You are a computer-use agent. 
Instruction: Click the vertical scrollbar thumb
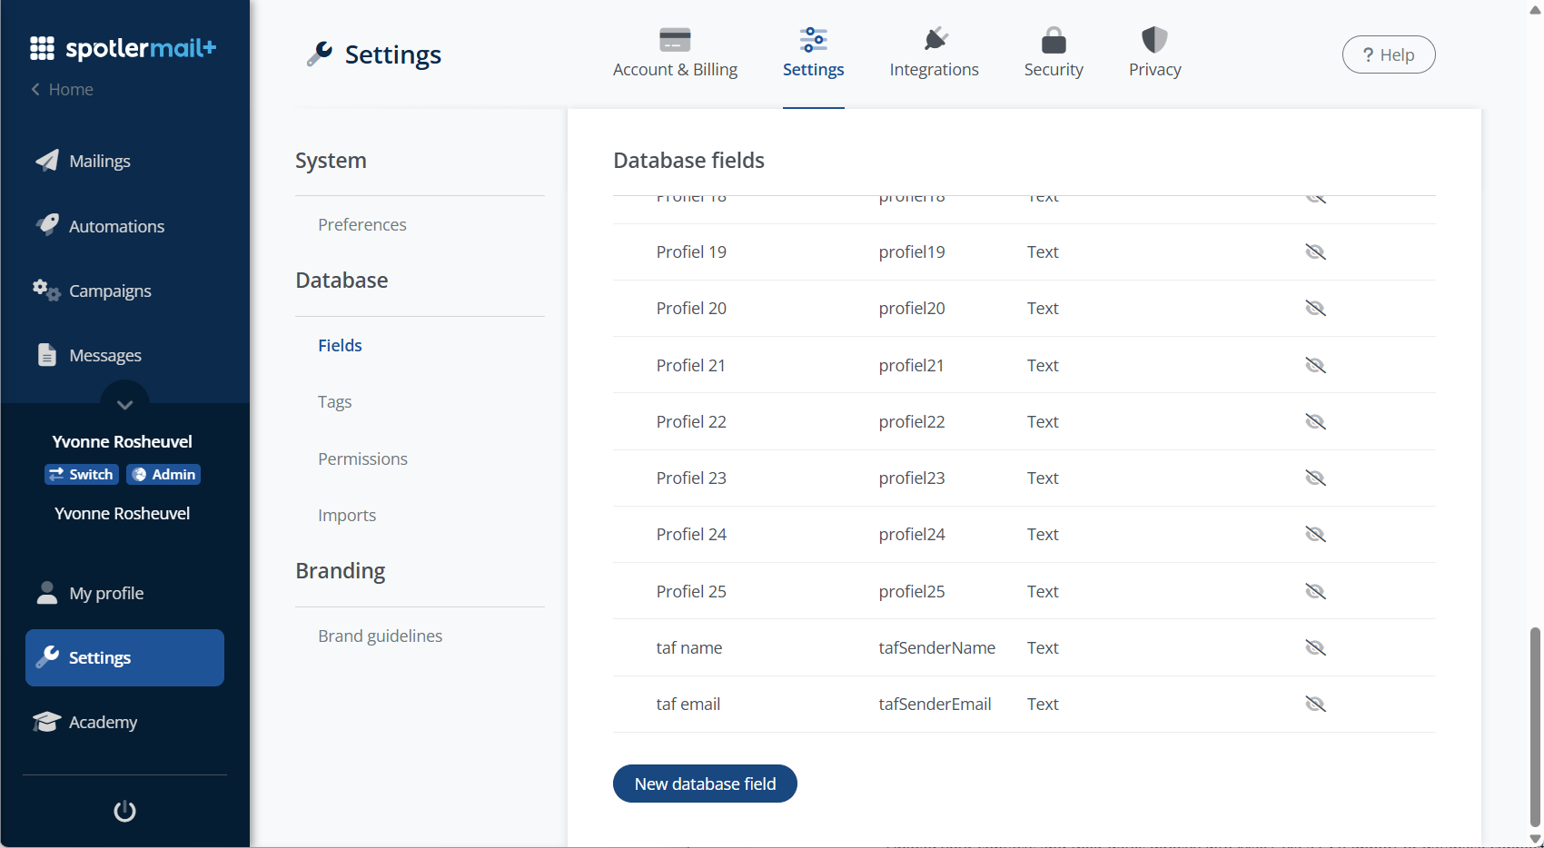pos(1535,726)
